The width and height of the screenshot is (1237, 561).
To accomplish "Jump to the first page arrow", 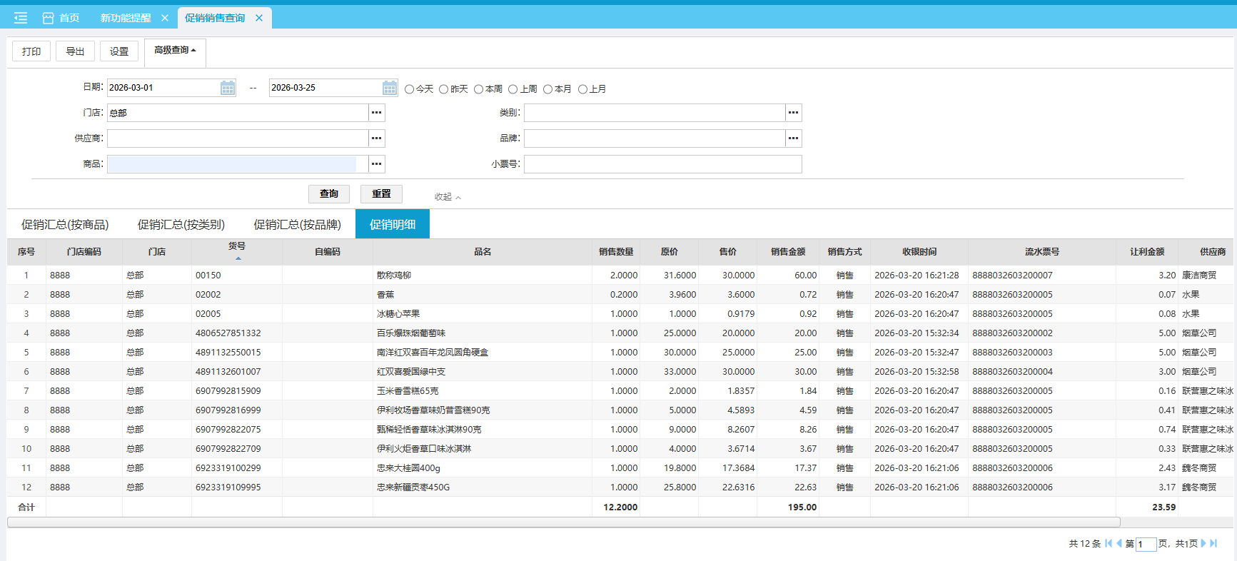I will click(x=1109, y=543).
